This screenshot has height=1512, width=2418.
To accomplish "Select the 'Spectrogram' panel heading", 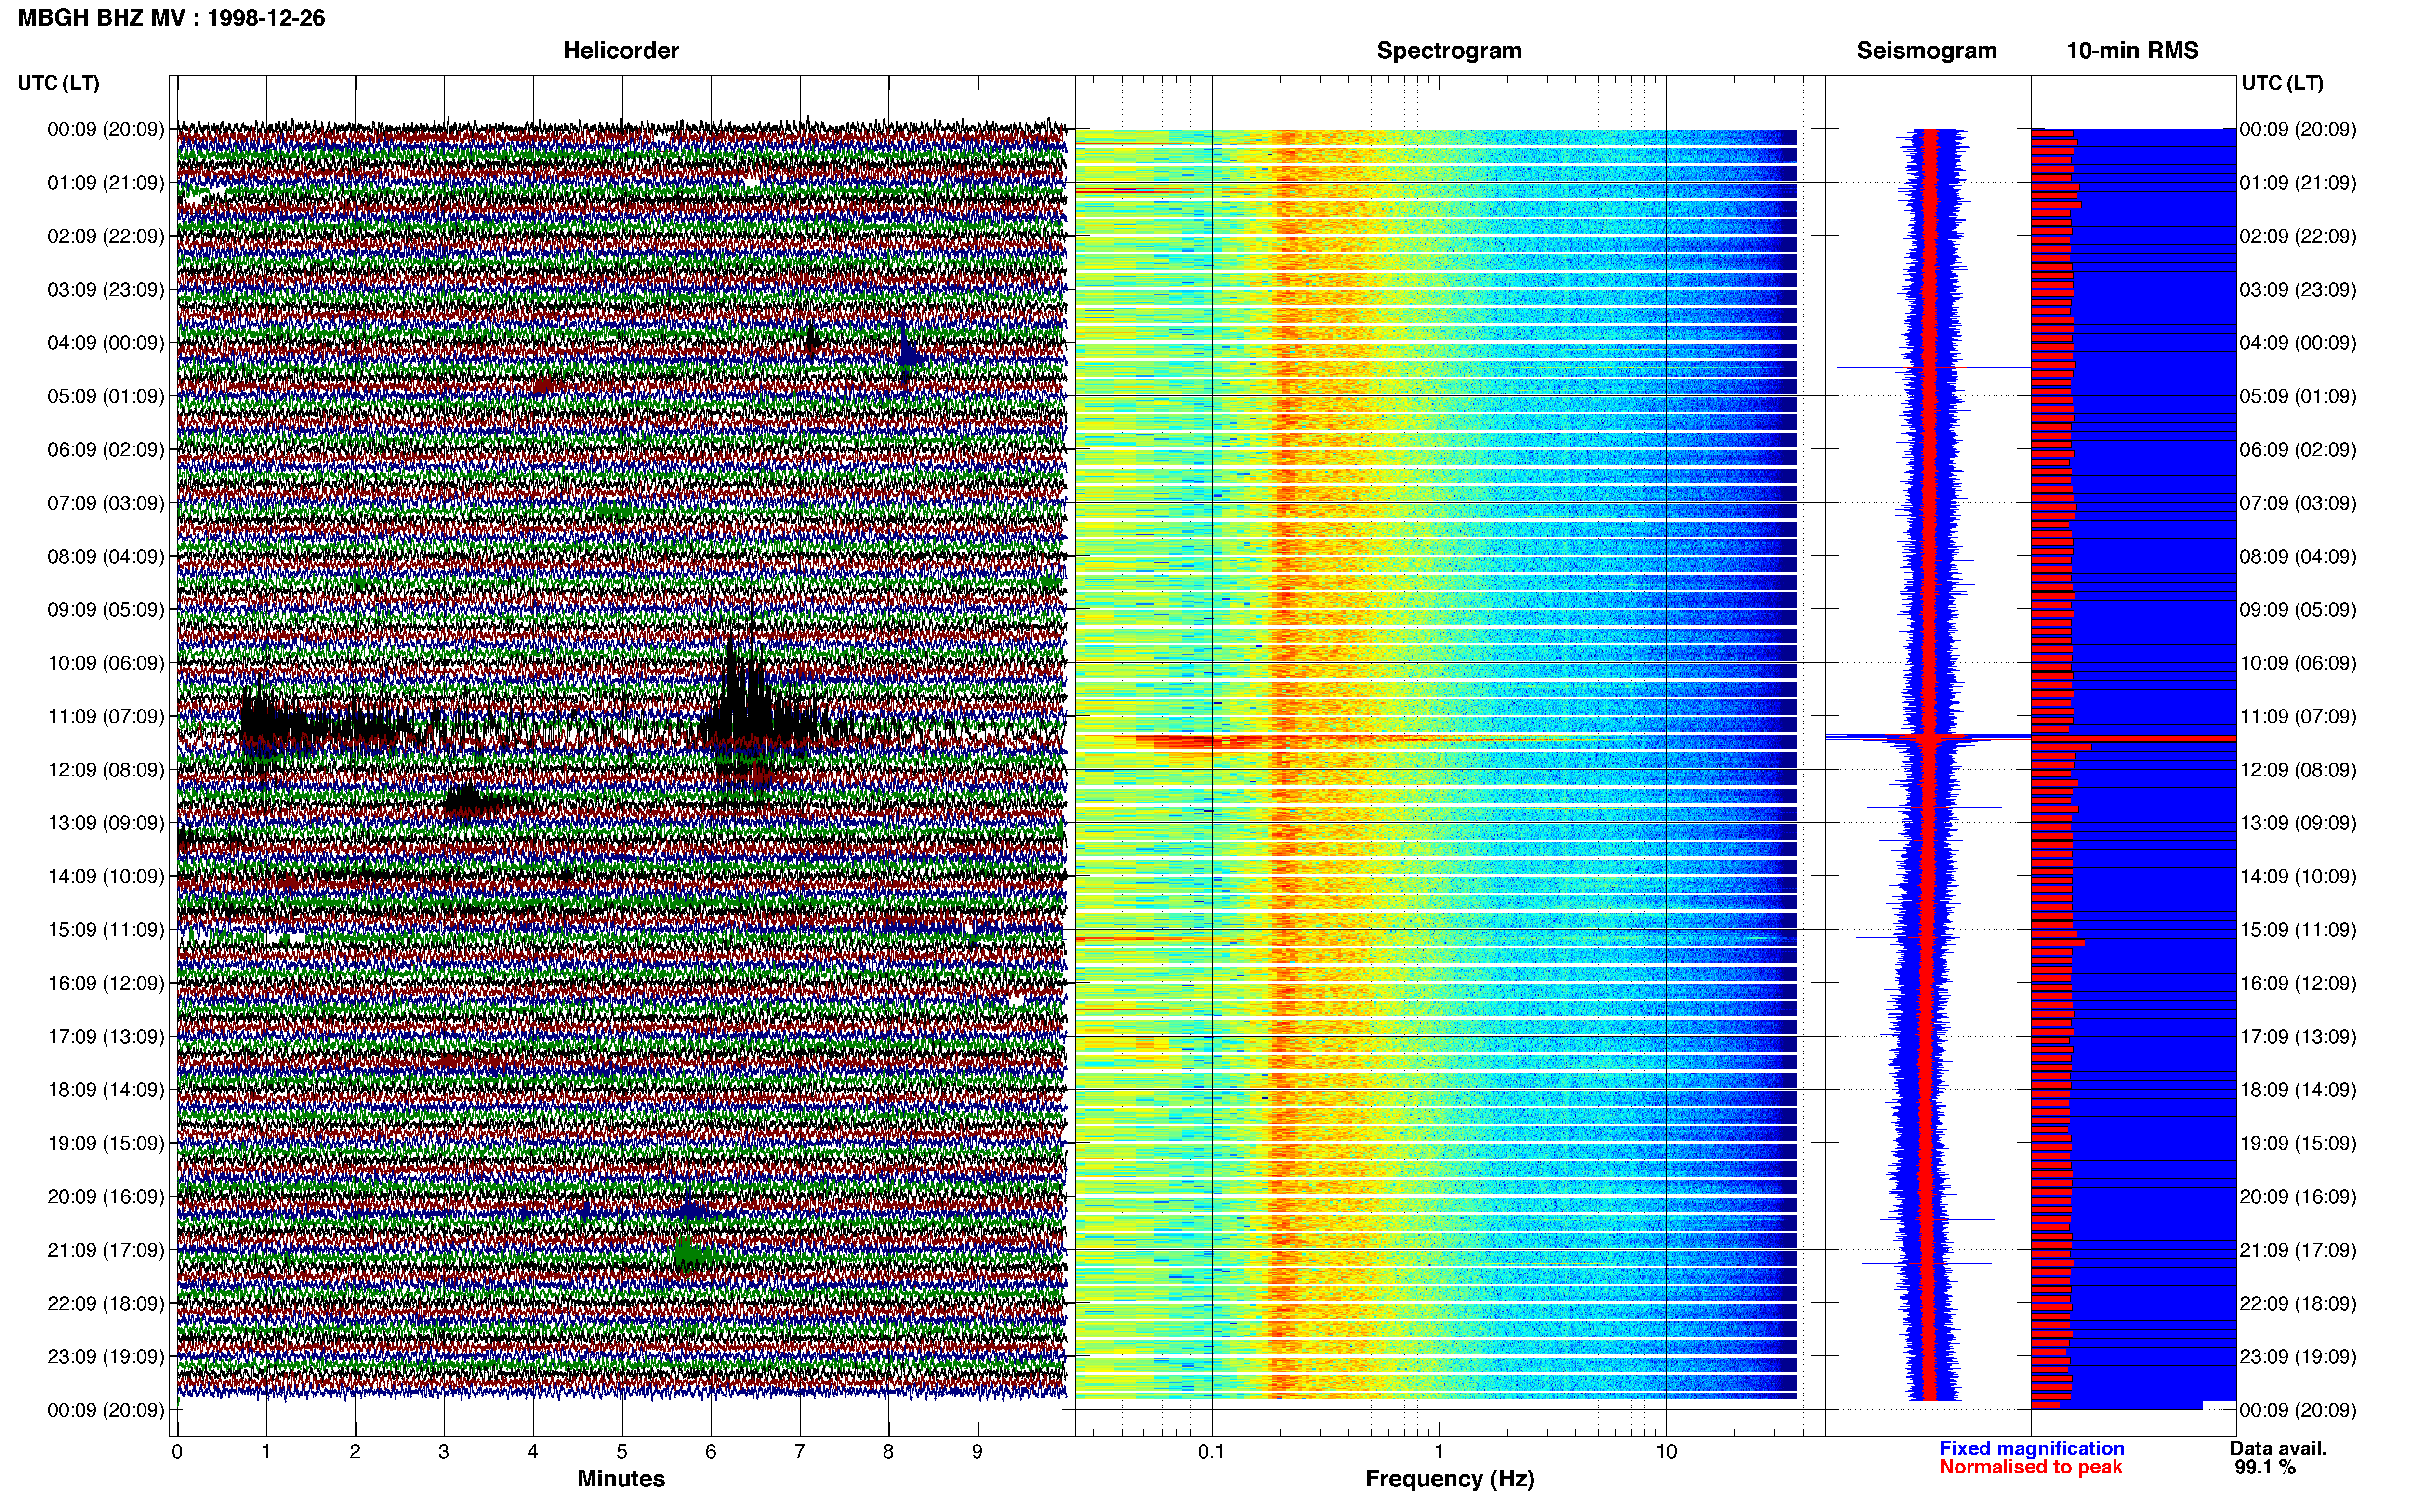I will click(1449, 50).
